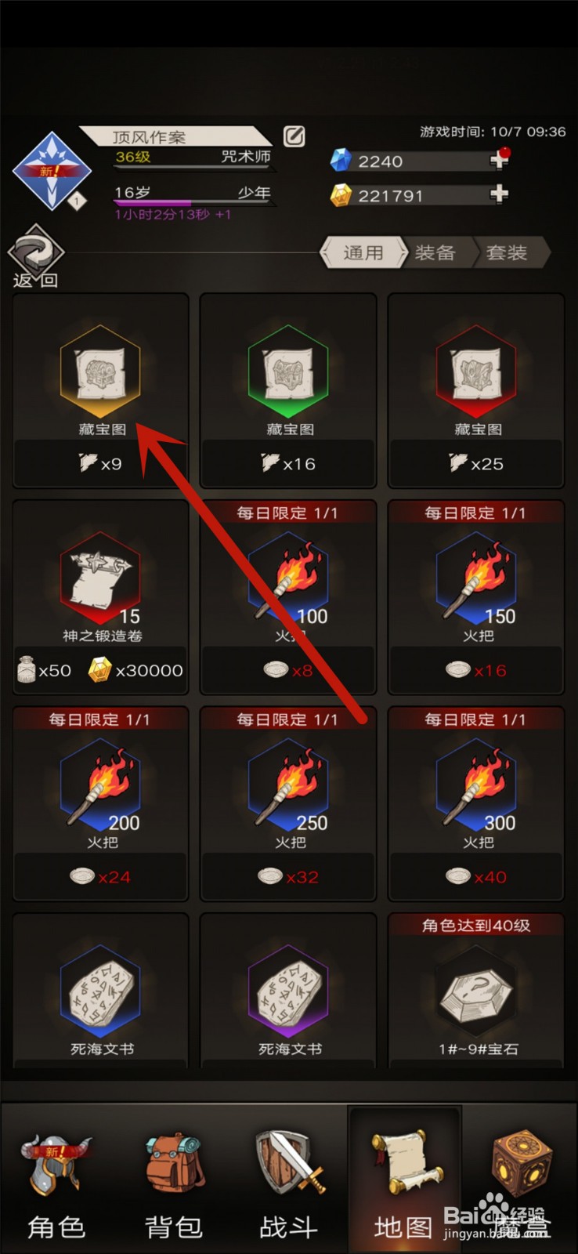Add blue diamonds with plus button

pyautogui.click(x=499, y=159)
